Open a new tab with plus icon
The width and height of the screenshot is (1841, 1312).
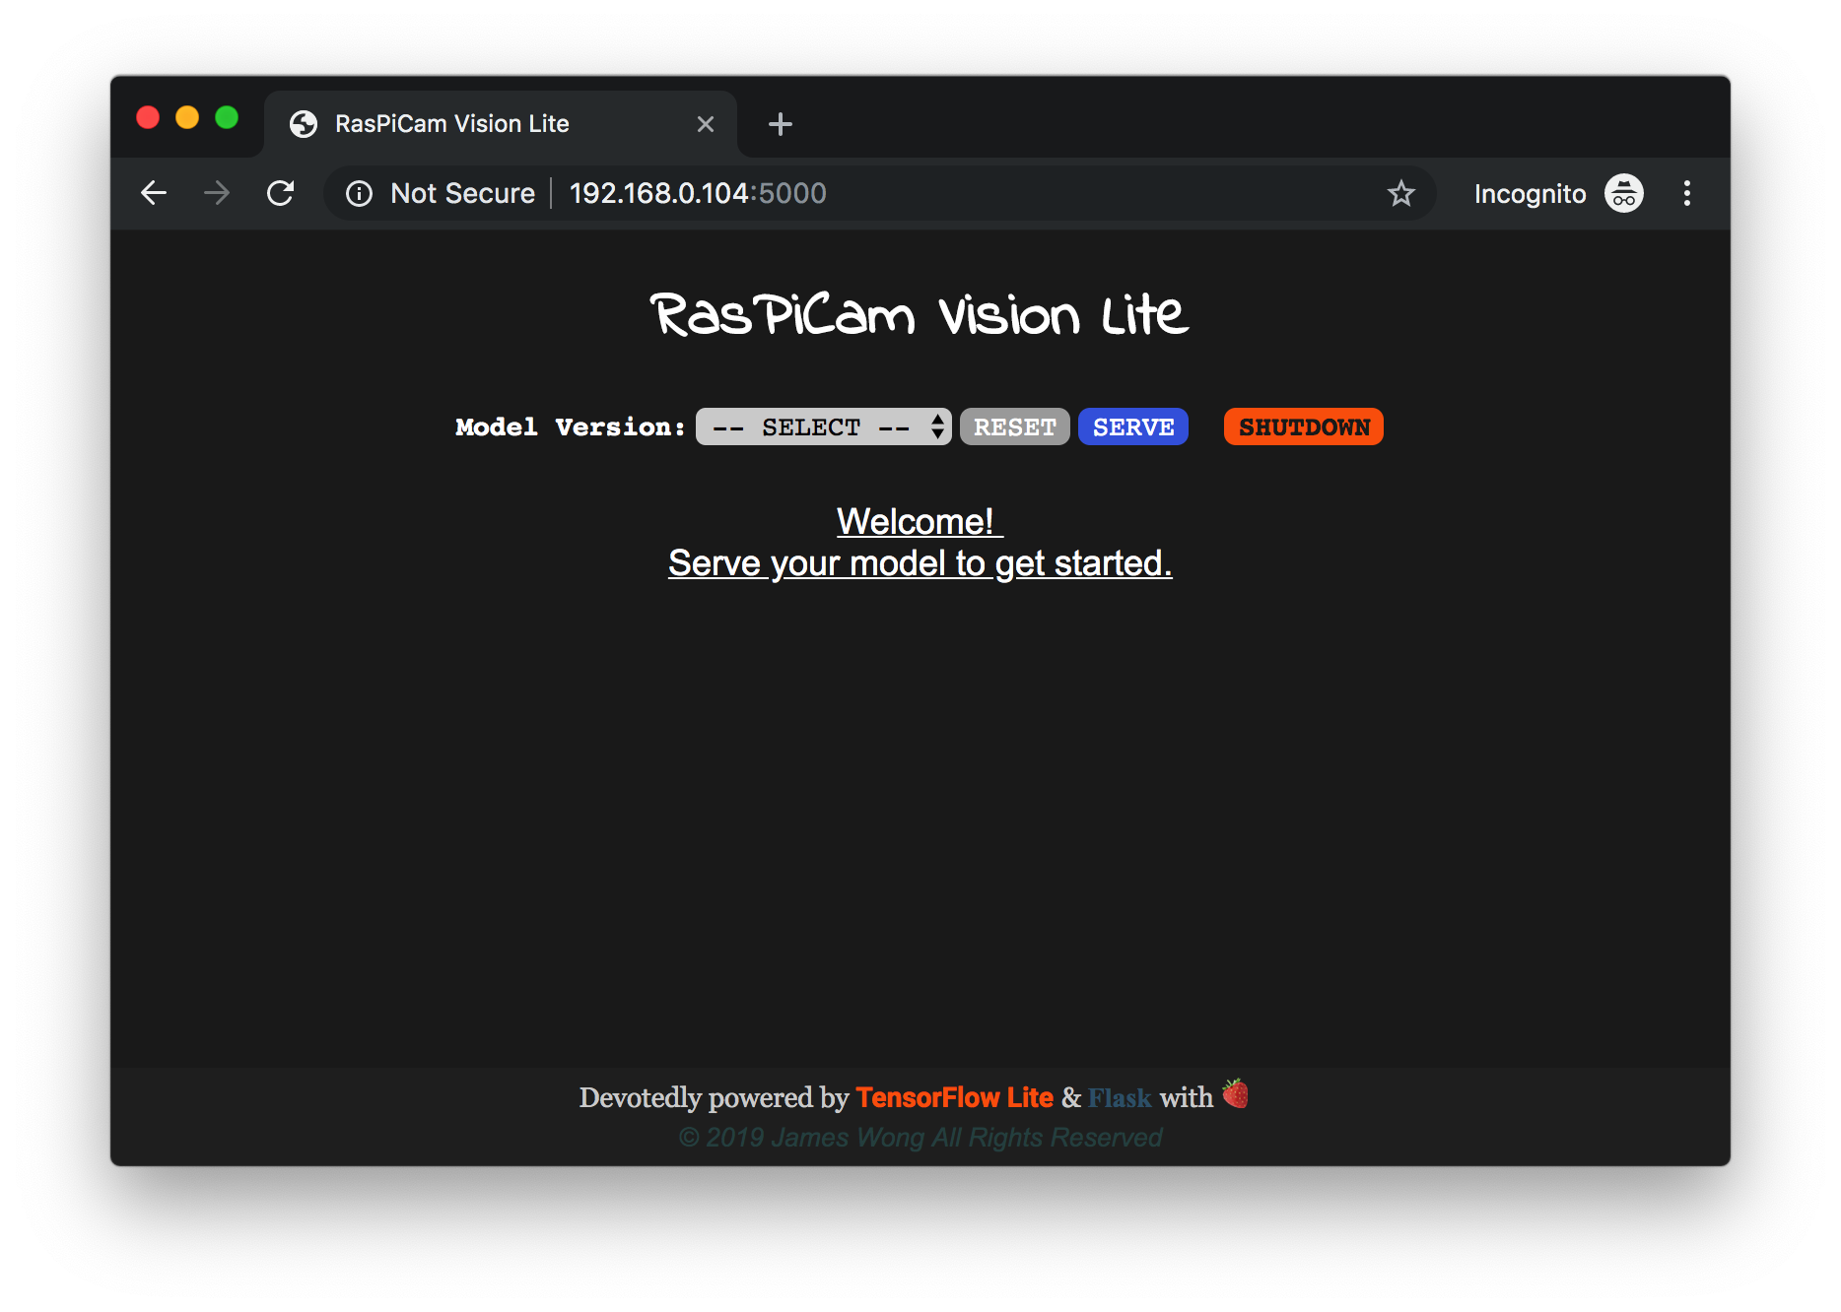[781, 124]
